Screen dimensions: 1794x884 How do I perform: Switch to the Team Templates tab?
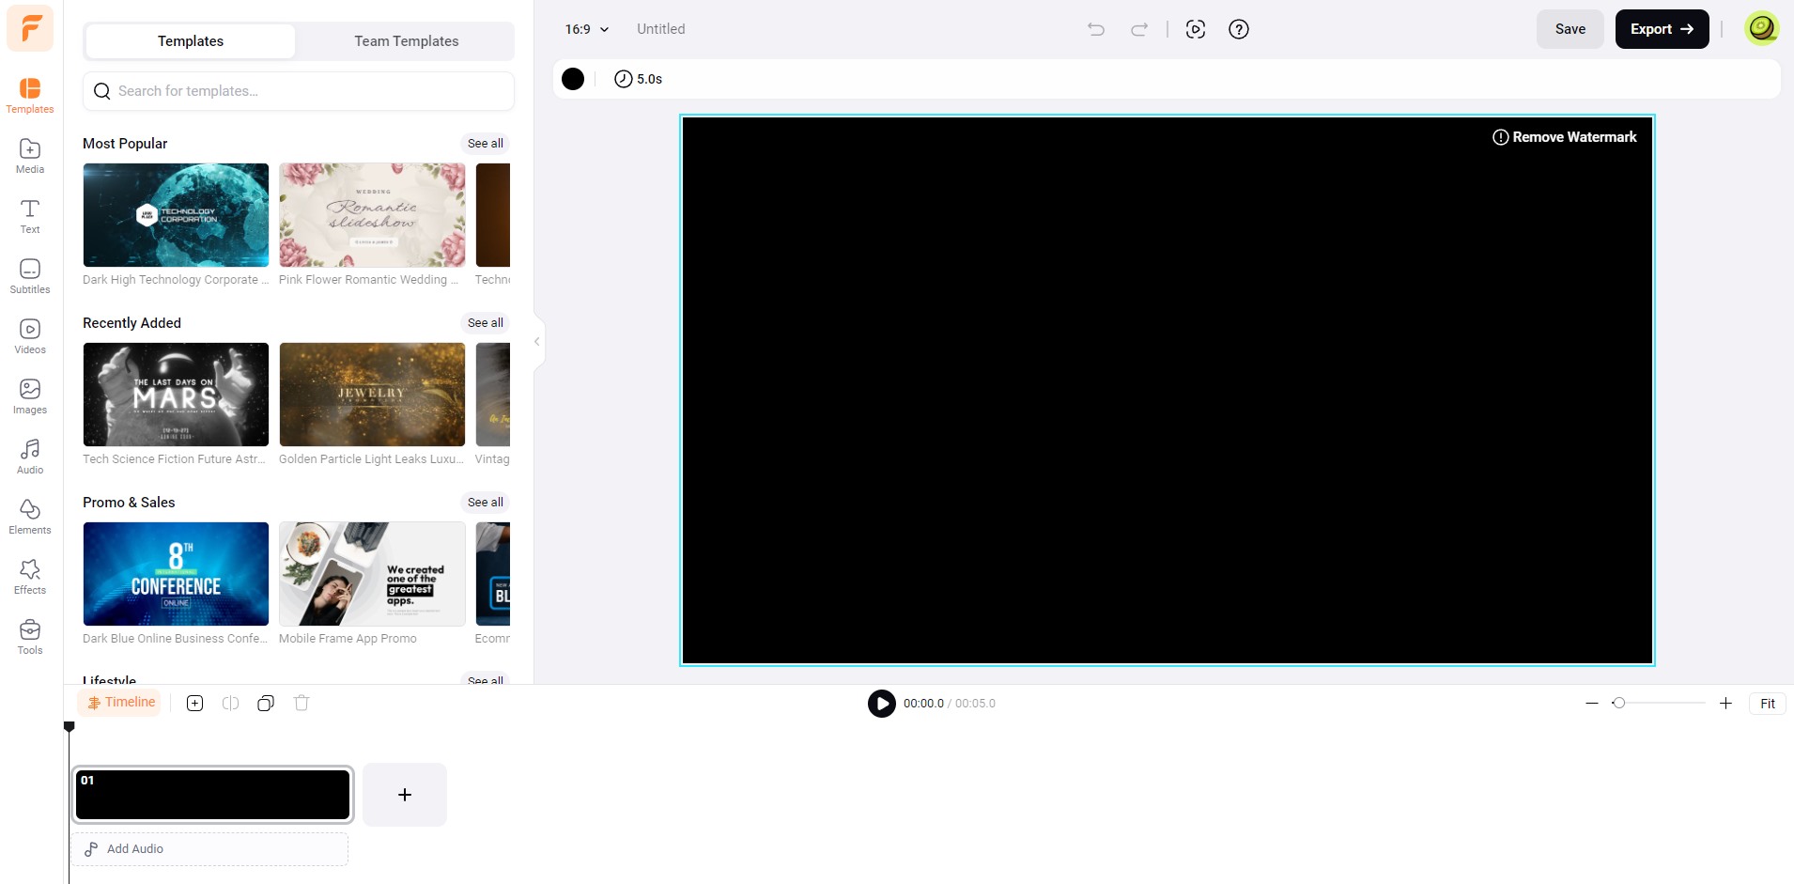coord(407,41)
